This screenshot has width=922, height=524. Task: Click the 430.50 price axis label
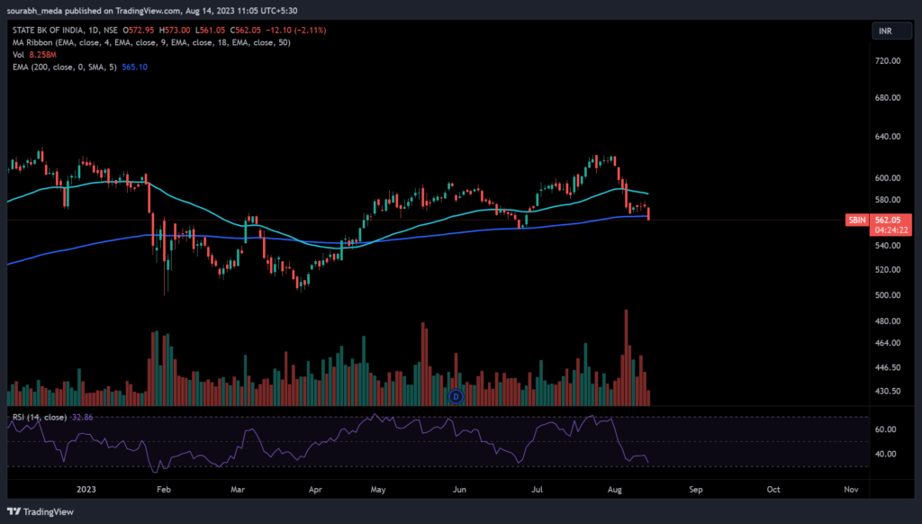pos(887,391)
